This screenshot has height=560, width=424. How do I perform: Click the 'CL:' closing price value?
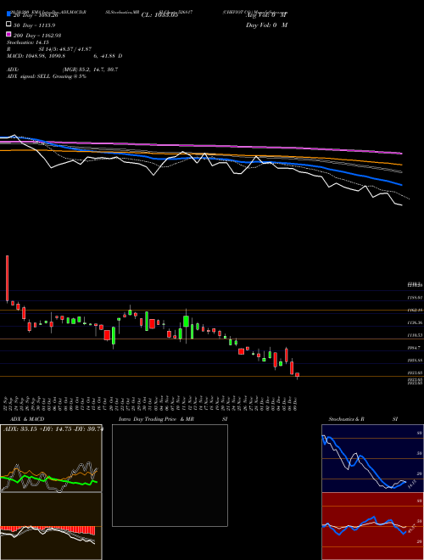coord(159,15)
